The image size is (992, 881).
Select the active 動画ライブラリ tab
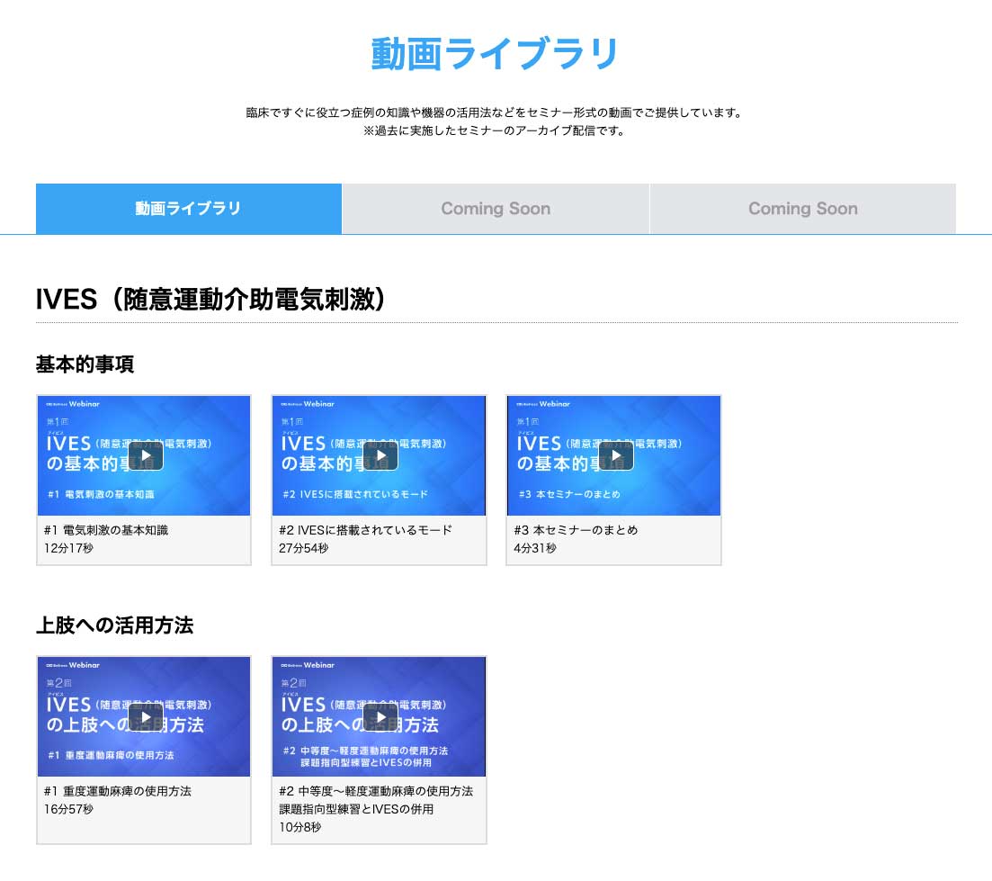point(189,209)
